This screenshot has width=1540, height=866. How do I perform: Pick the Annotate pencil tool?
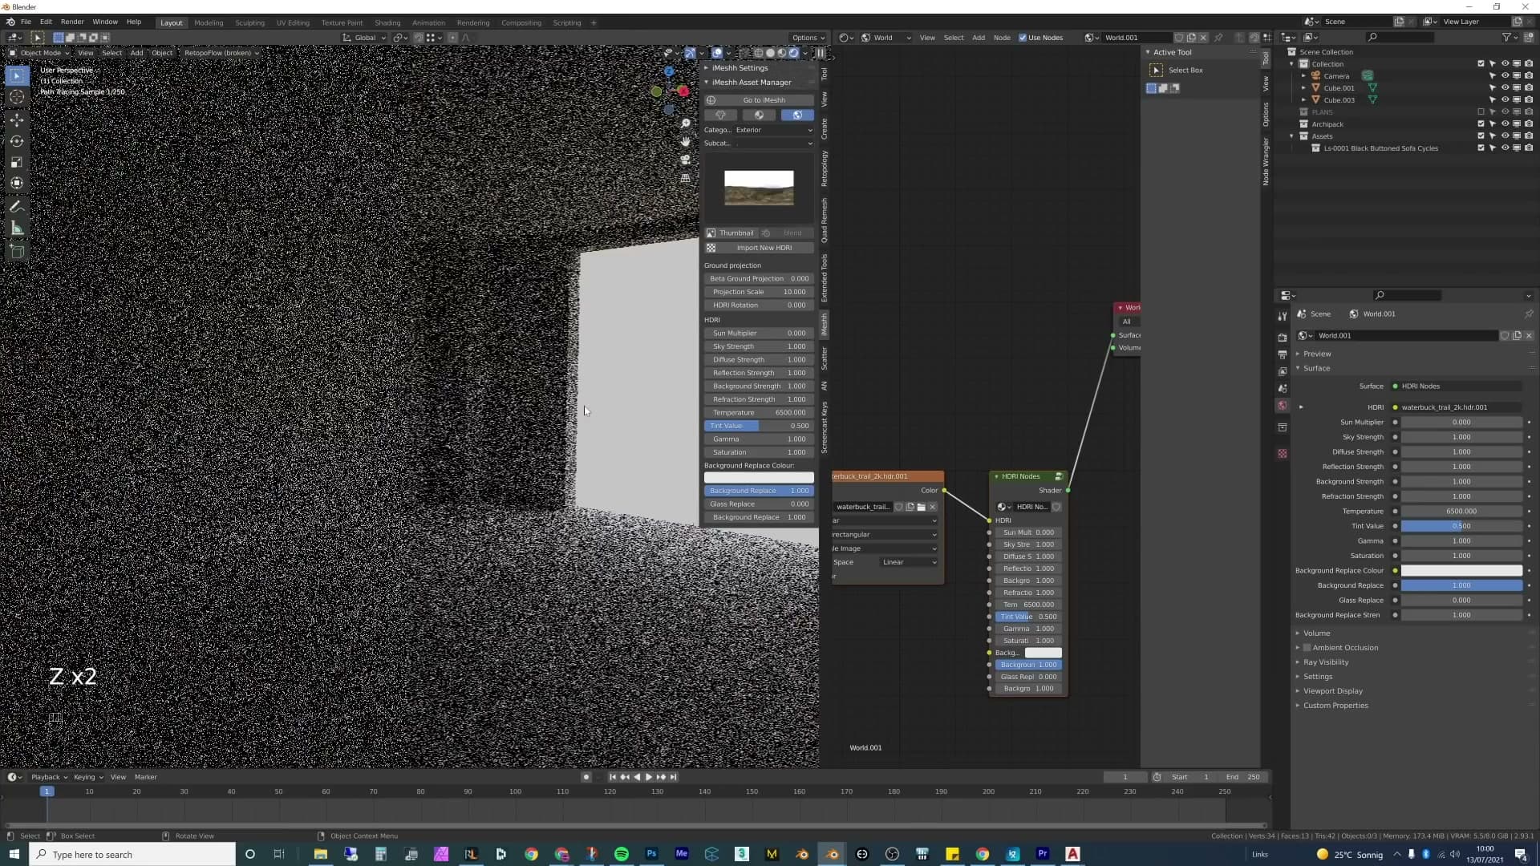(x=17, y=208)
